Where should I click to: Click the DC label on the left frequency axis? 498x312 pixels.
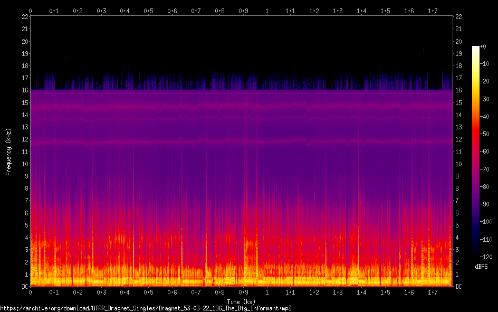pos(24,287)
